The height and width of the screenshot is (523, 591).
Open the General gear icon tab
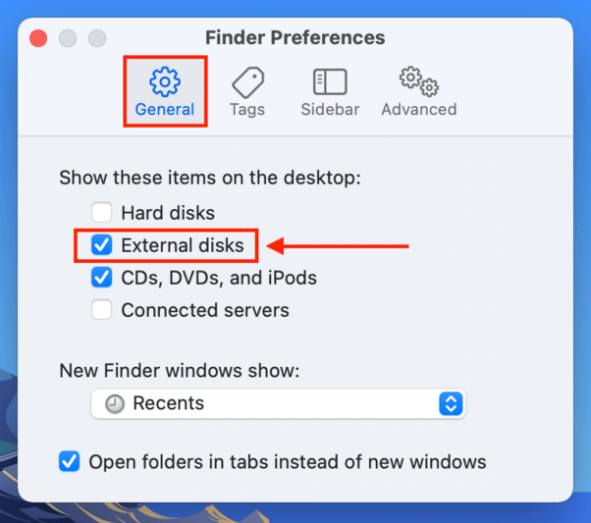pyautogui.click(x=165, y=81)
